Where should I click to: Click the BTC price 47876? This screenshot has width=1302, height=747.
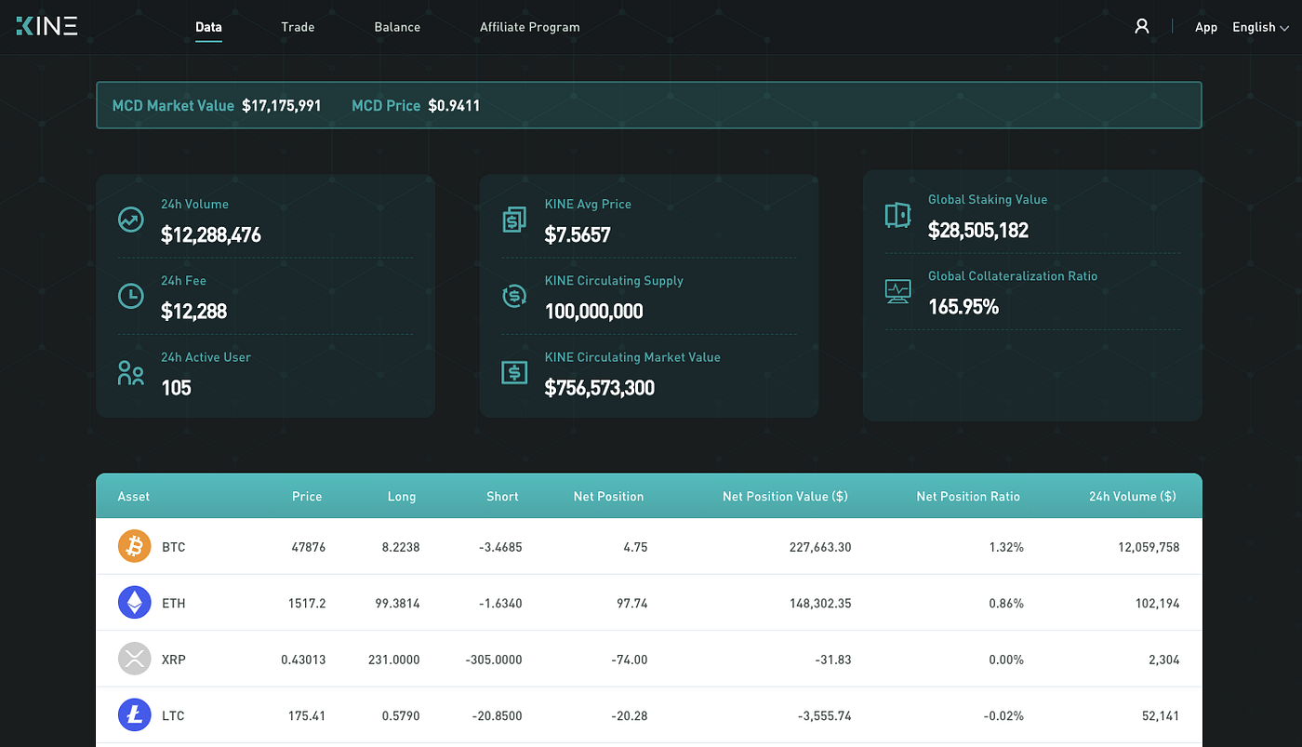(x=309, y=547)
